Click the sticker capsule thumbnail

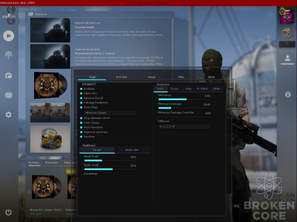(x=50, y=139)
